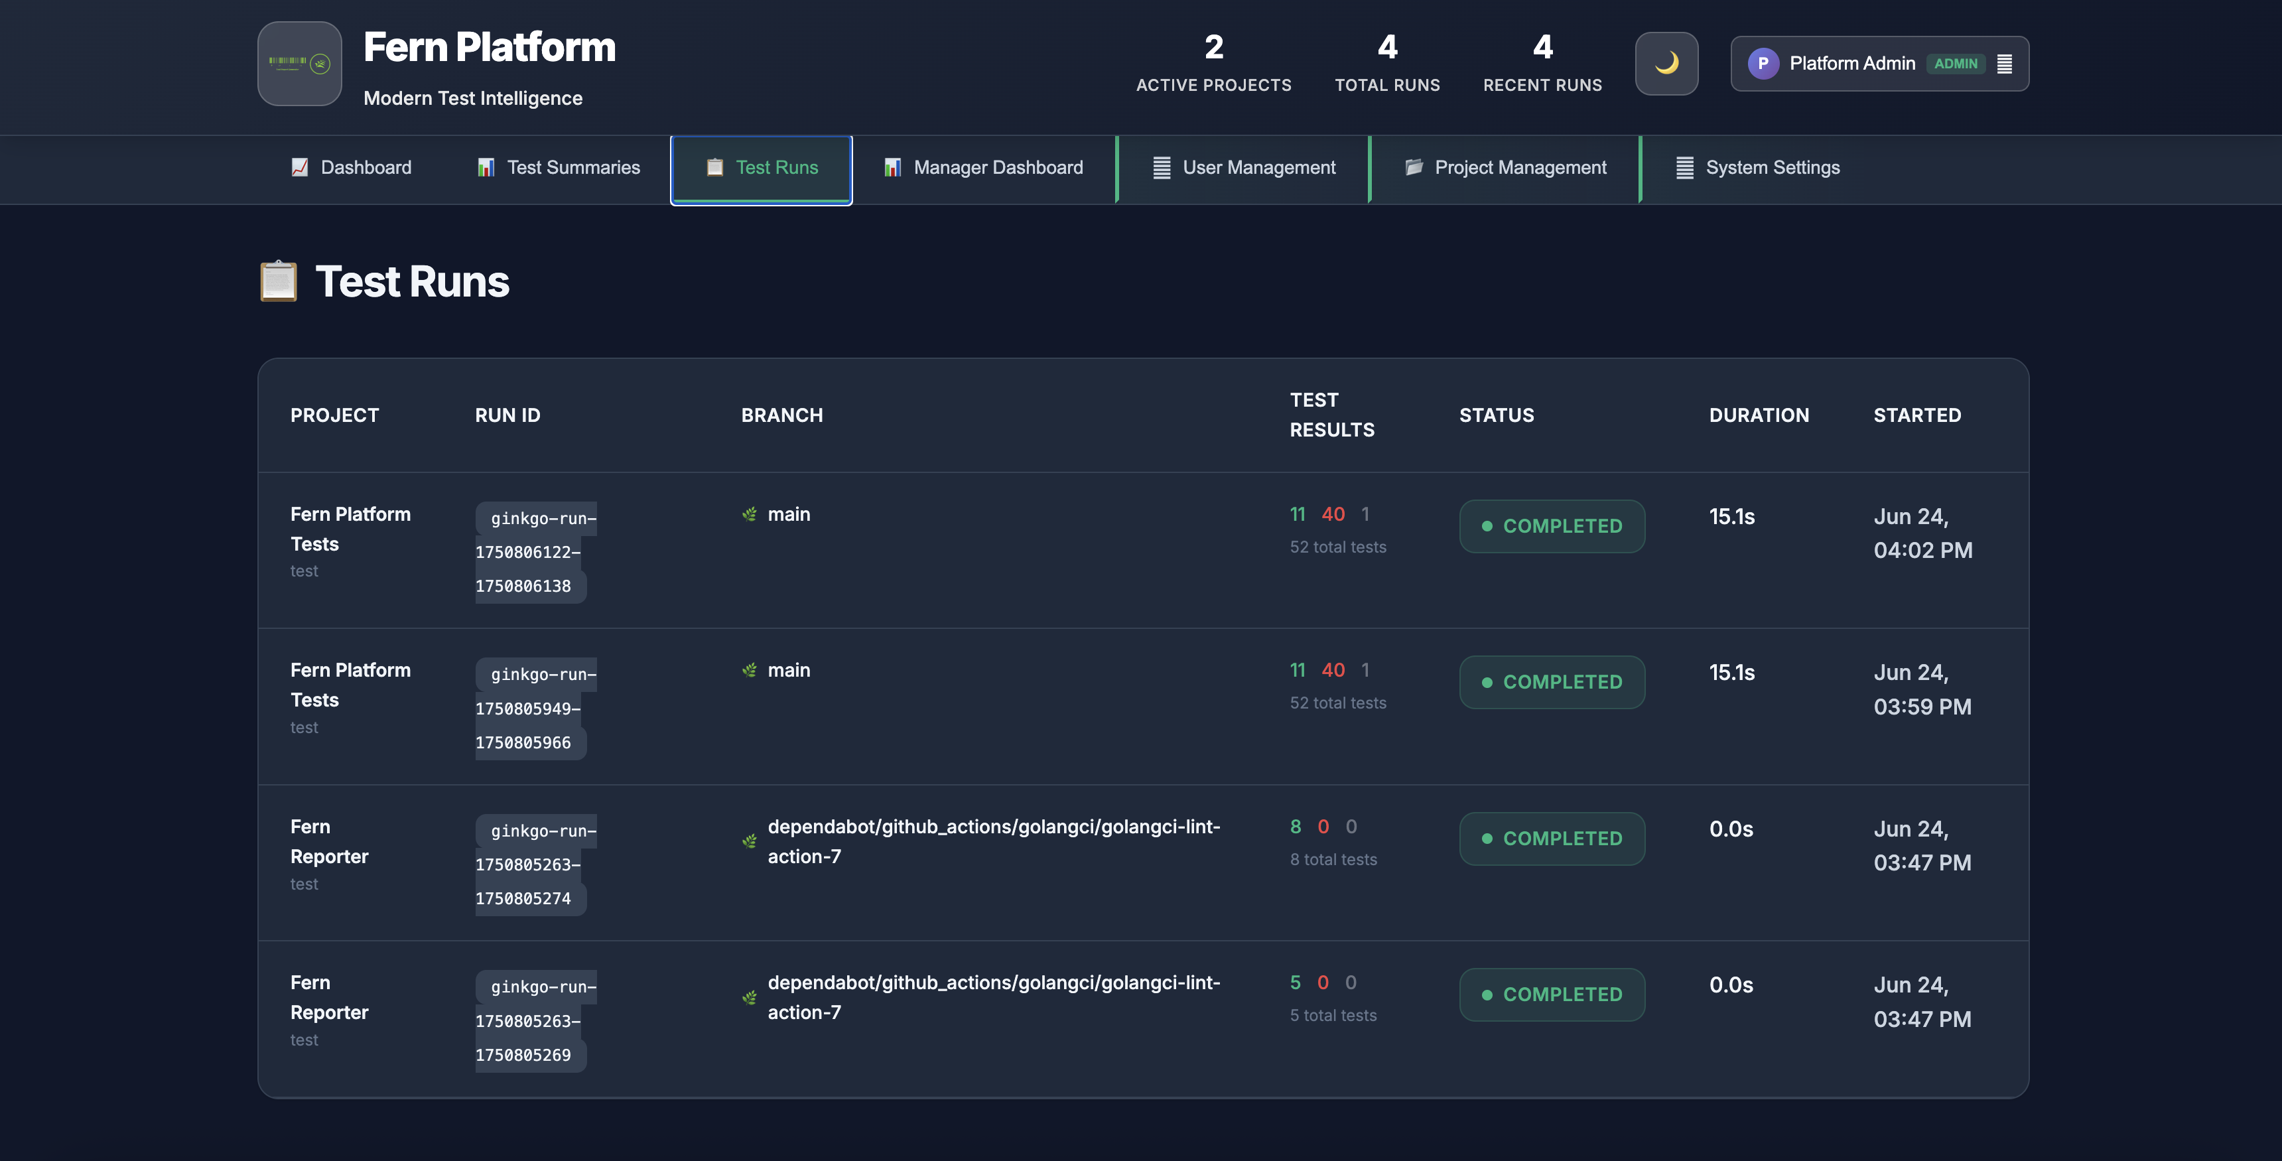Click the dependabot branch name in the 5 tests row

click(x=994, y=997)
